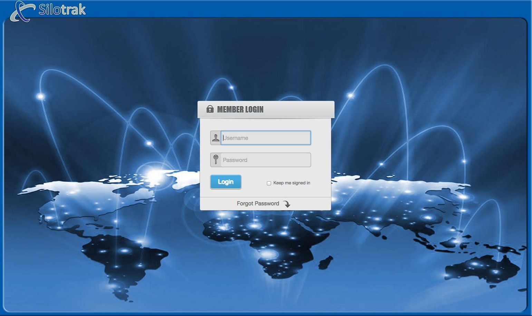The width and height of the screenshot is (532, 316).
Task: Click the key icon beside Password
Action: tap(215, 160)
